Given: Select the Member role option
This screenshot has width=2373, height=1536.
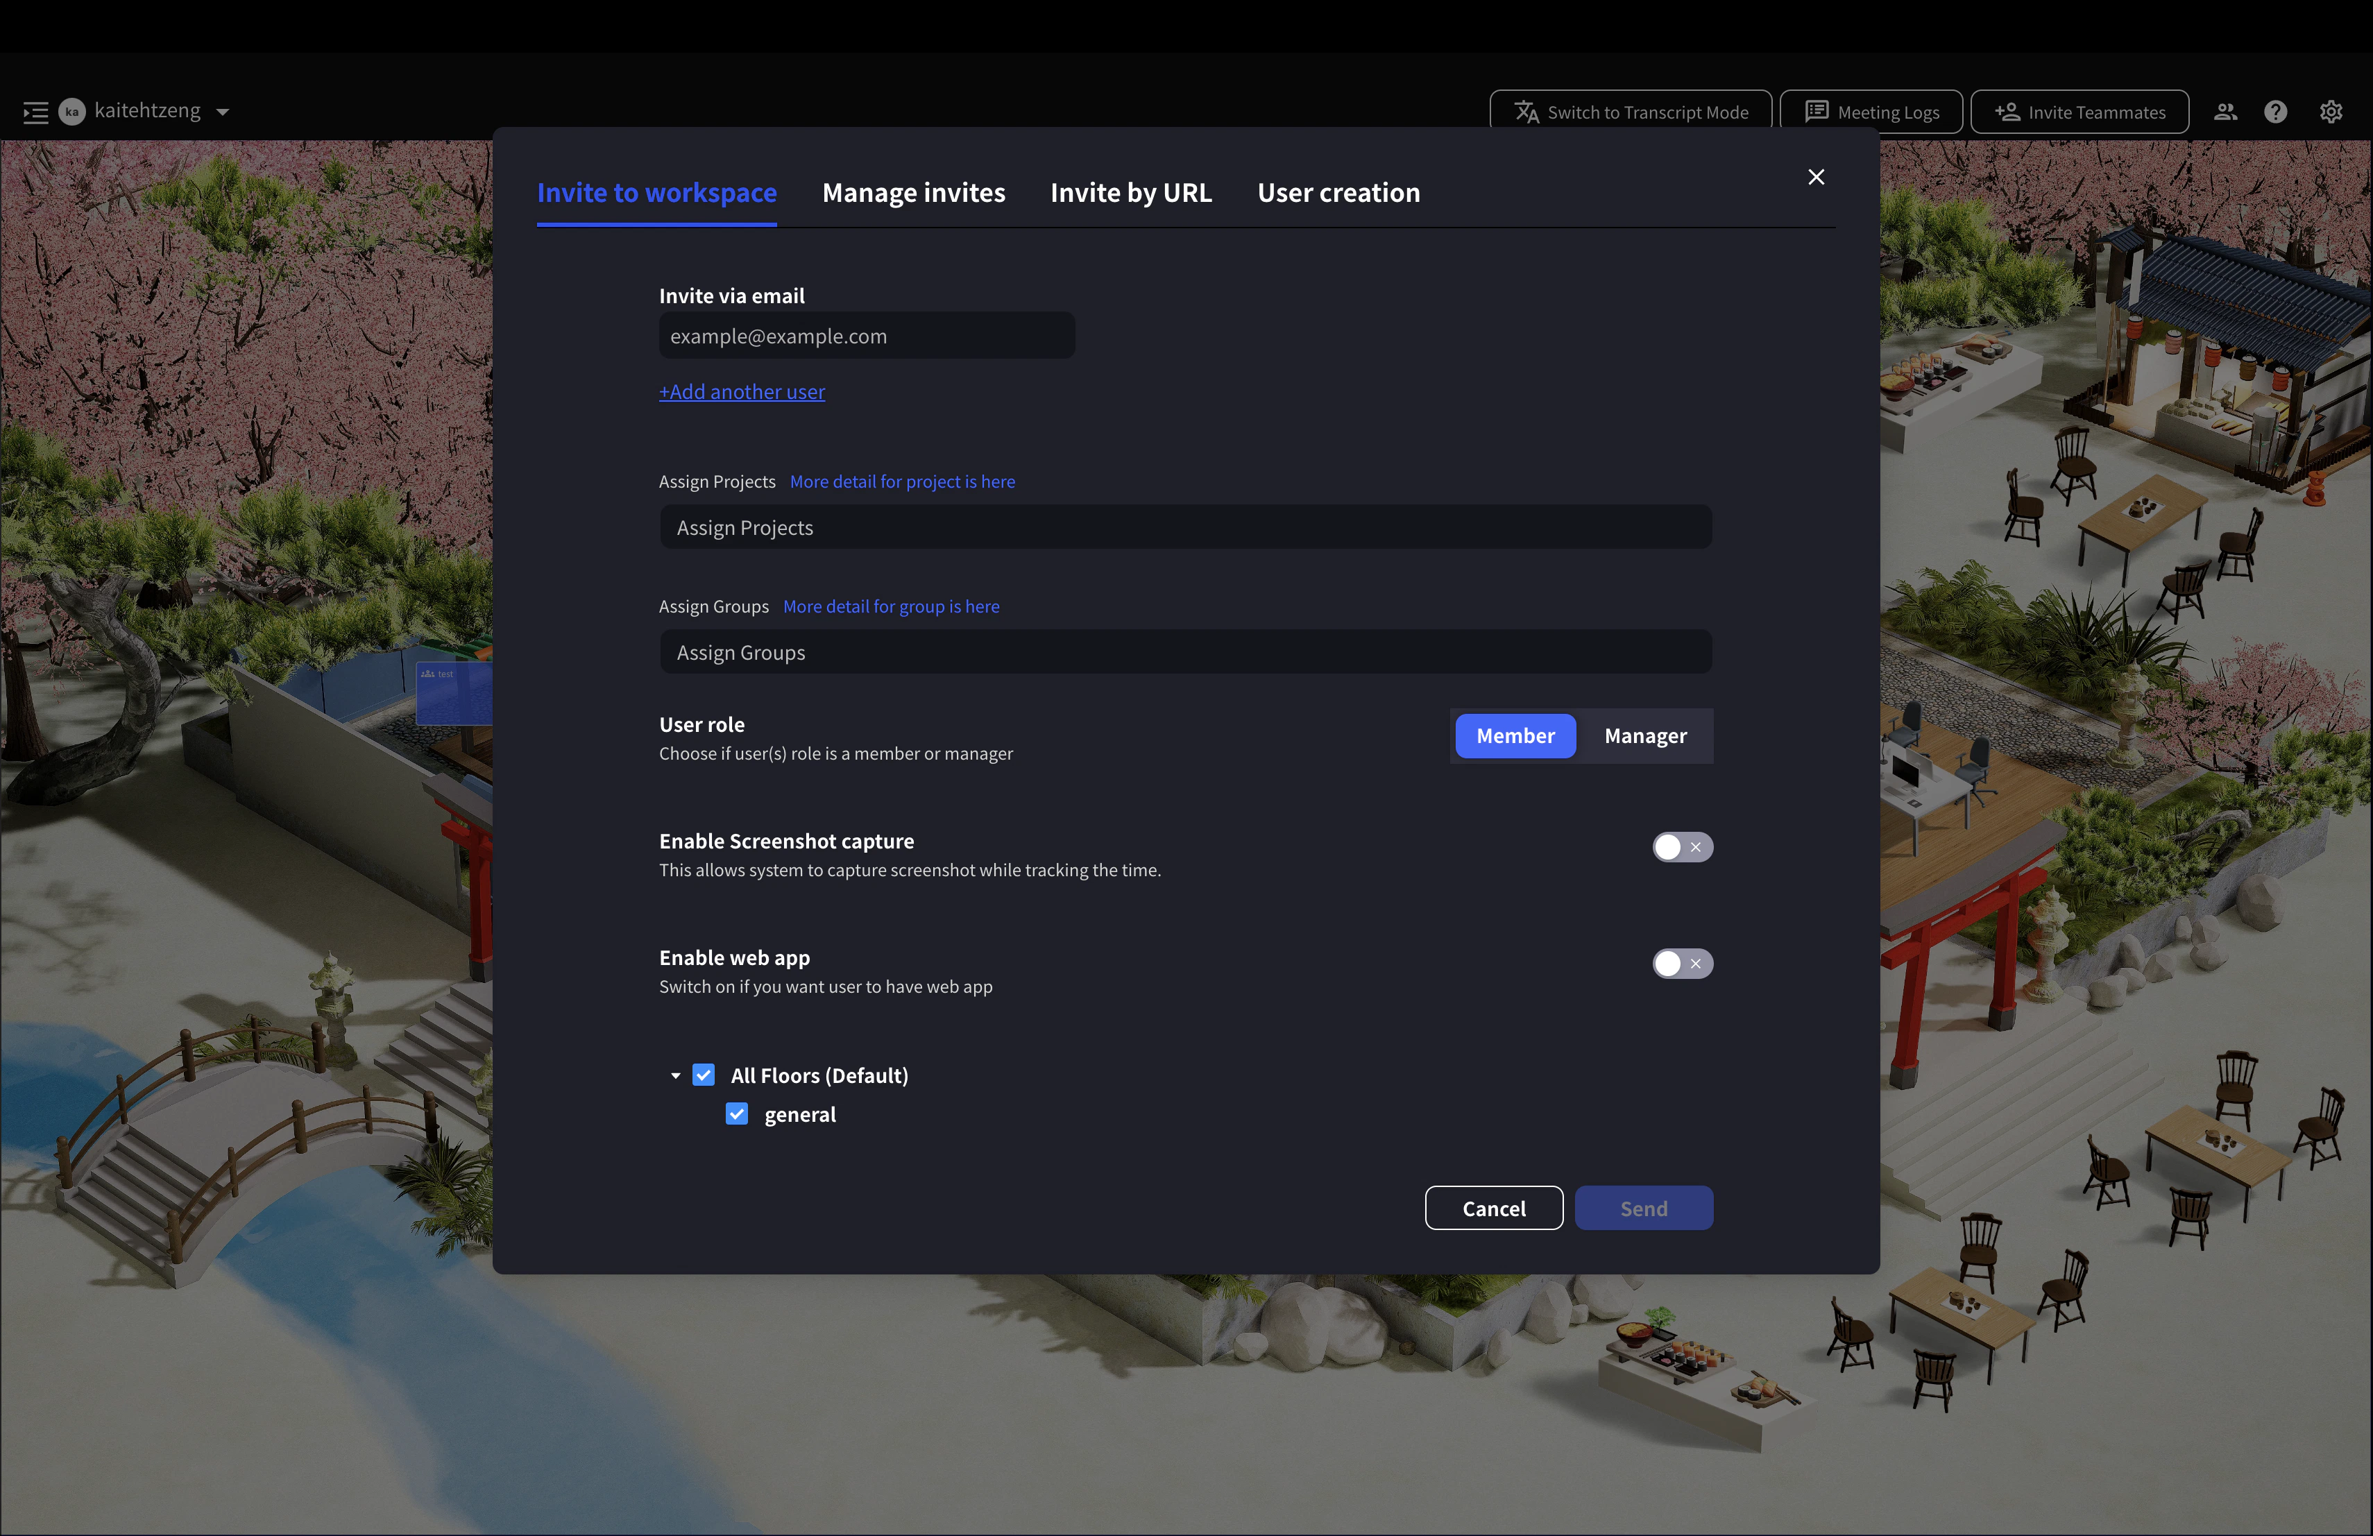Looking at the screenshot, I should pyautogui.click(x=1515, y=735).
